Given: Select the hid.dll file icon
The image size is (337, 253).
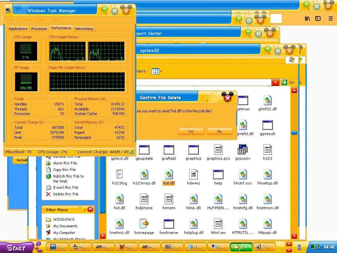Looking at the screenshot, I should (x=119, y=199).
